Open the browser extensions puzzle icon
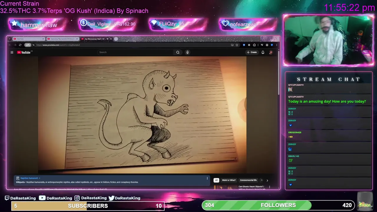377x212 pixels. [x=254, y=45]
